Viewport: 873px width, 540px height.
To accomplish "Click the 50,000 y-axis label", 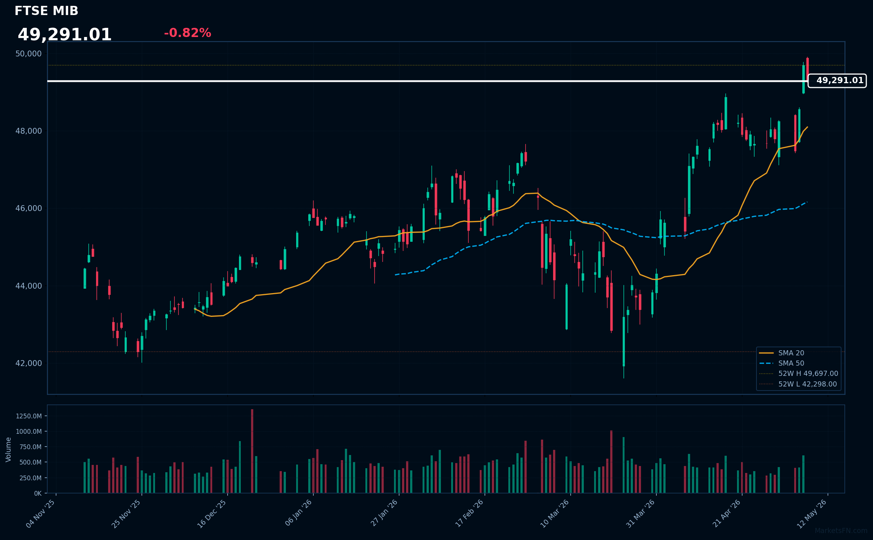I will (x=29, y=53).
